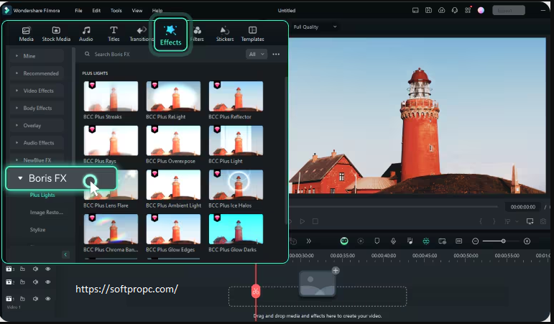Open the track settings icon in timeline toolbar
554x324 pixels.
[443, 241]
